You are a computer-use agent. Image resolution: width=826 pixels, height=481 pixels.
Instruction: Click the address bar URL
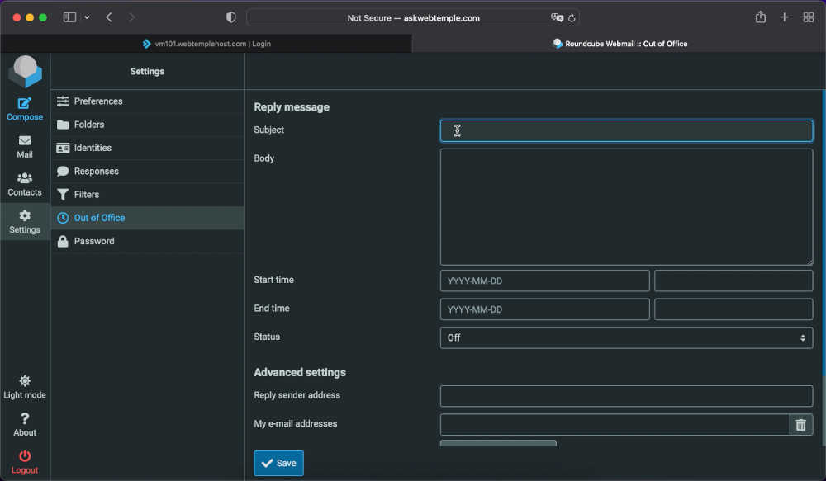tap(414, 18)
